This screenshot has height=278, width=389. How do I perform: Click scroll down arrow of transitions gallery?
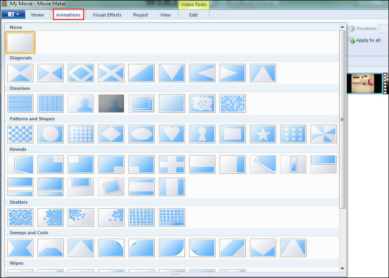coord(343,268)
